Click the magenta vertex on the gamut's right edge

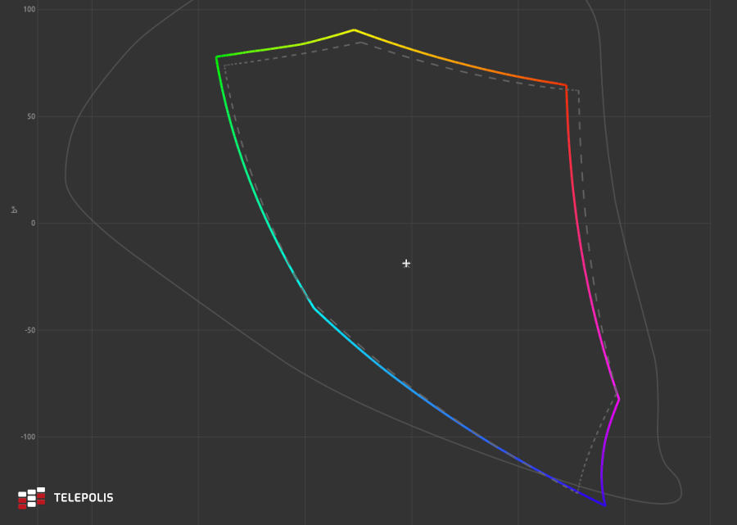[619, 399]
